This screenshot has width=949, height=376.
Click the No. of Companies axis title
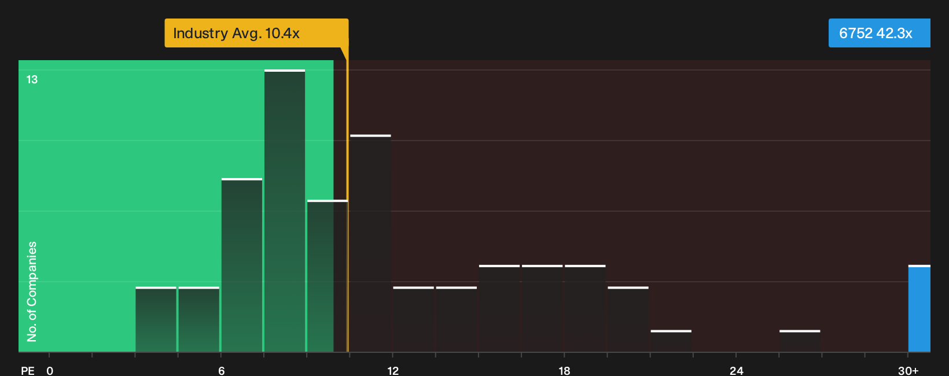pyautogui.click(x=32, y=291)
